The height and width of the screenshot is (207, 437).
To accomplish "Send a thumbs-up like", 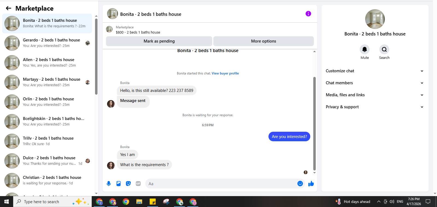I will 311,184.
